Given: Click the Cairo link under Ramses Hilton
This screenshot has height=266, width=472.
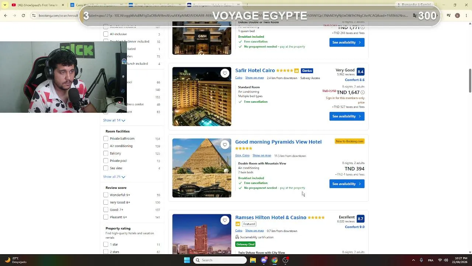Looking at the screenshot, I should [x=239, y=231].
